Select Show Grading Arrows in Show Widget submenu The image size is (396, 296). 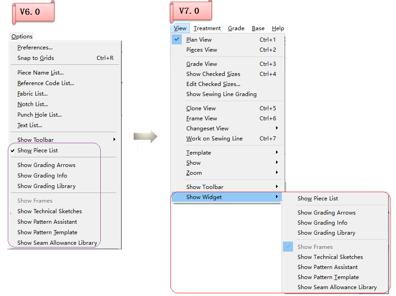pos(326,213)
